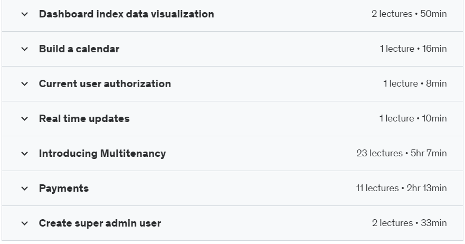
Task: Open Create super admin user section title
Action: (x=100, y=223)
